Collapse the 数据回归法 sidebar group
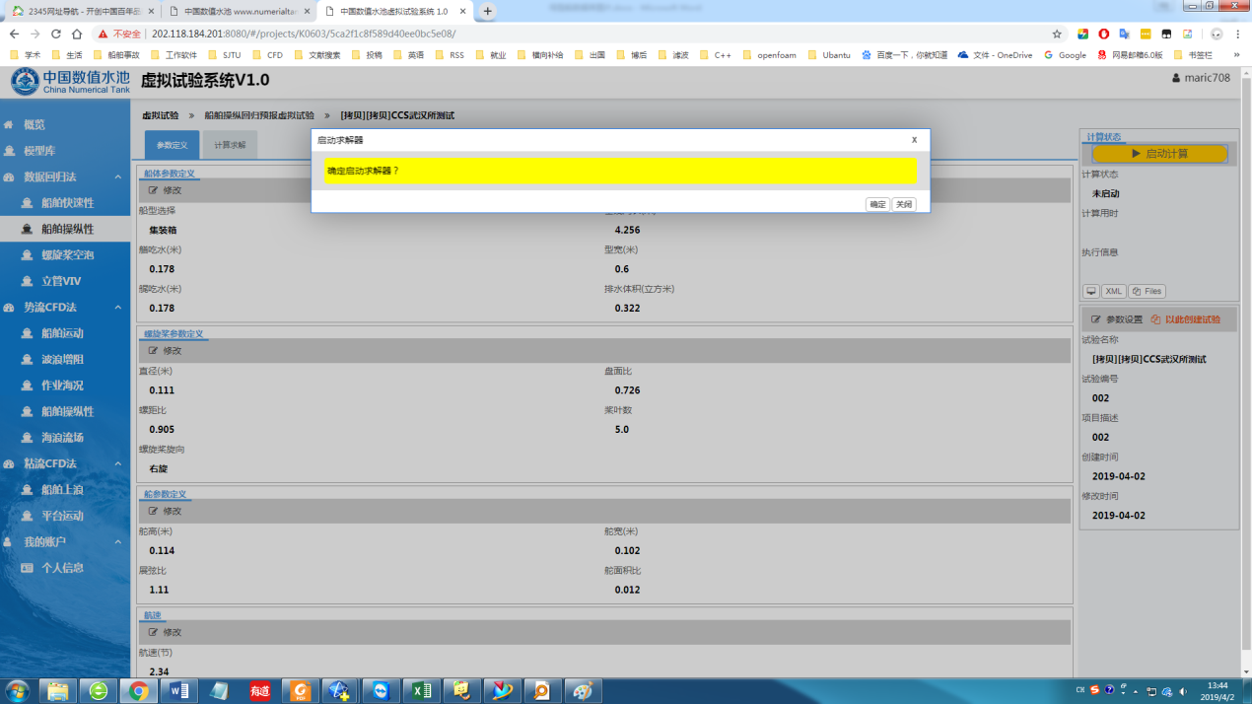 coord(117,177)
